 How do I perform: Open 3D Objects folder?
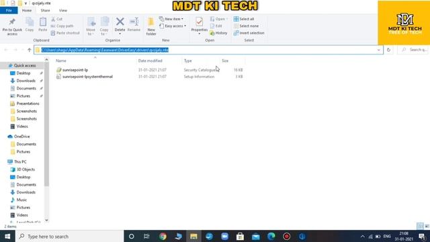click(22, 169)
